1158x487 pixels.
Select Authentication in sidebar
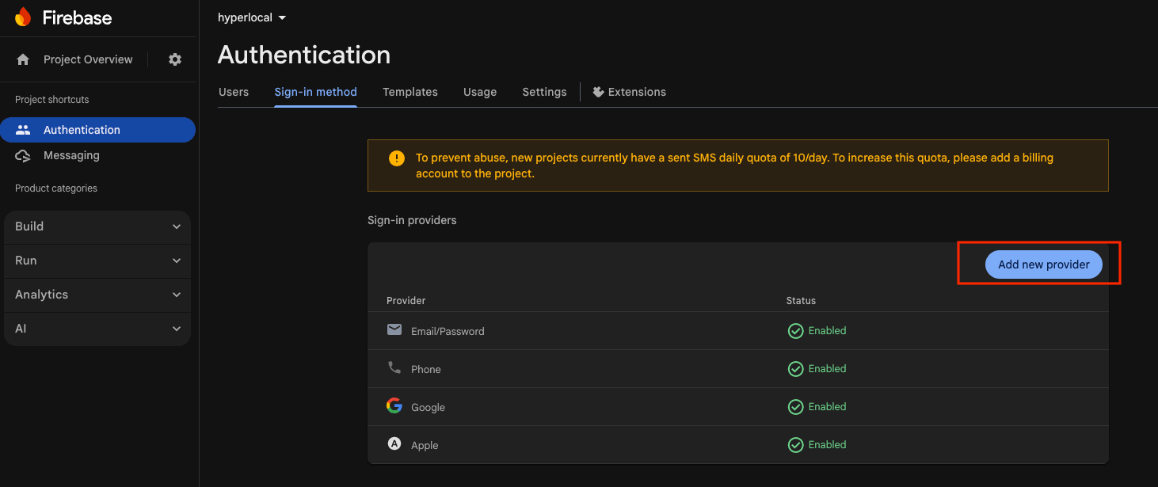(x=97, y=130)
